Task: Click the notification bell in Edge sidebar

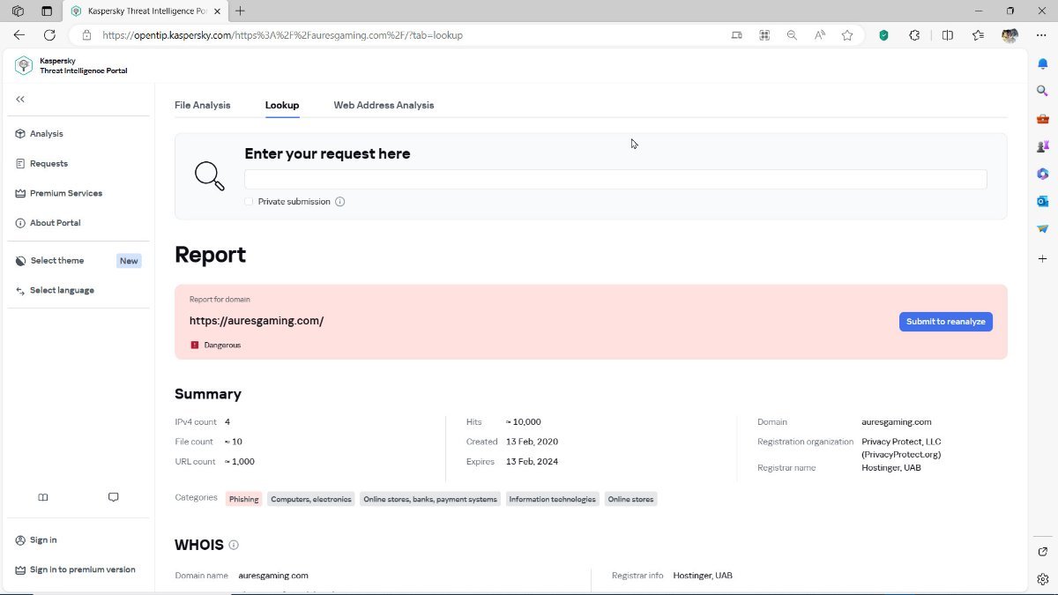Action: (1042, 63)
